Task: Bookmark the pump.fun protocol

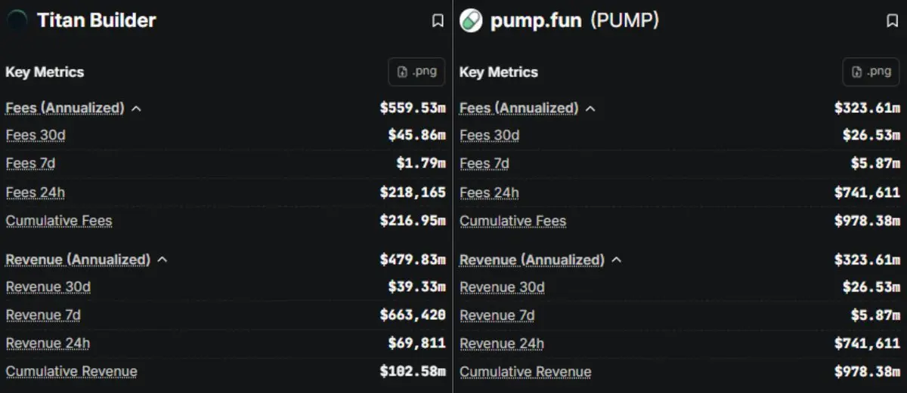Action: [892, 21]
